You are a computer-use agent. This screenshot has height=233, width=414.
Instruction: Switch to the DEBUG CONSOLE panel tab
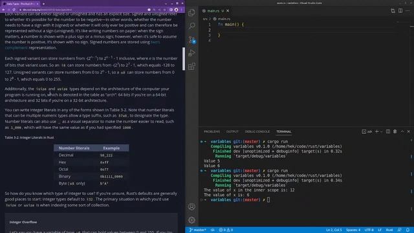257,131
